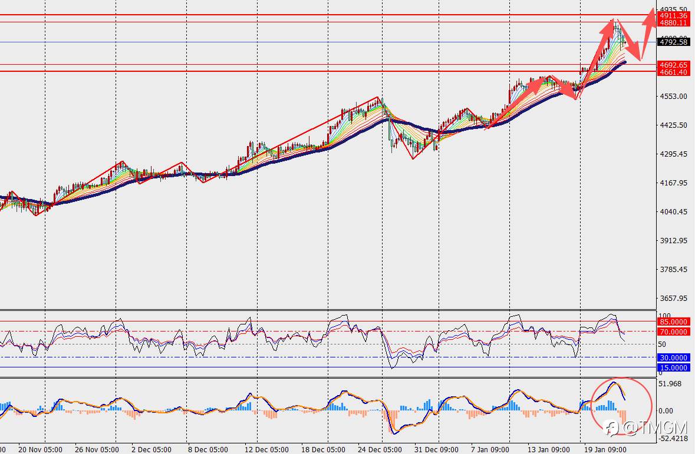Click the MACD zero level 0.00

(666, 410)
